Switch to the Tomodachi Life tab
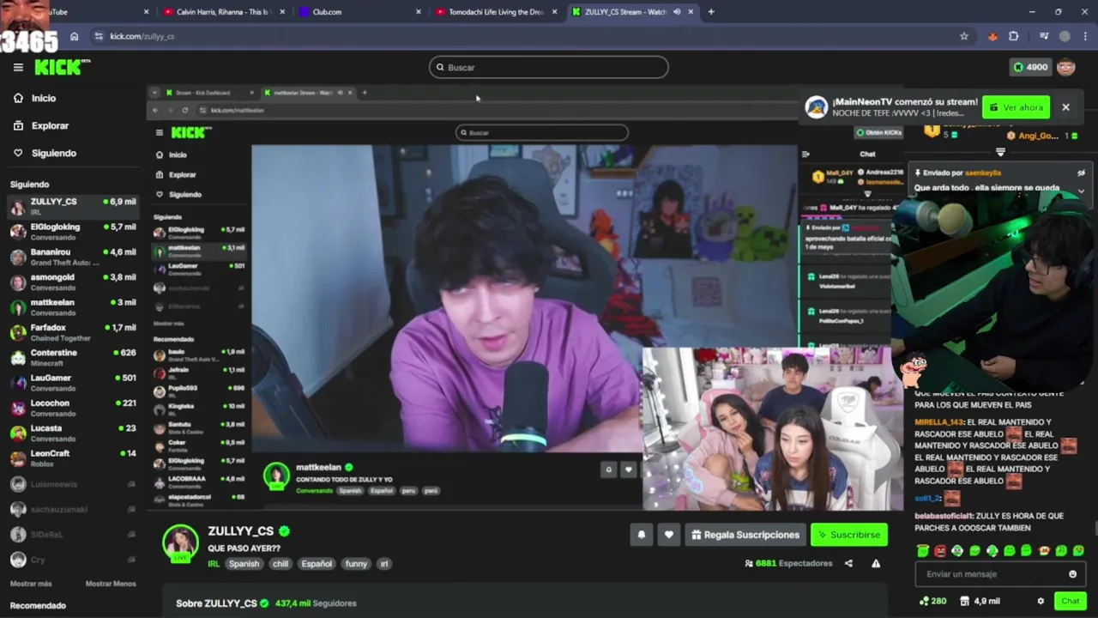Viewport: 1098px width, 618px height. [497, 12]
